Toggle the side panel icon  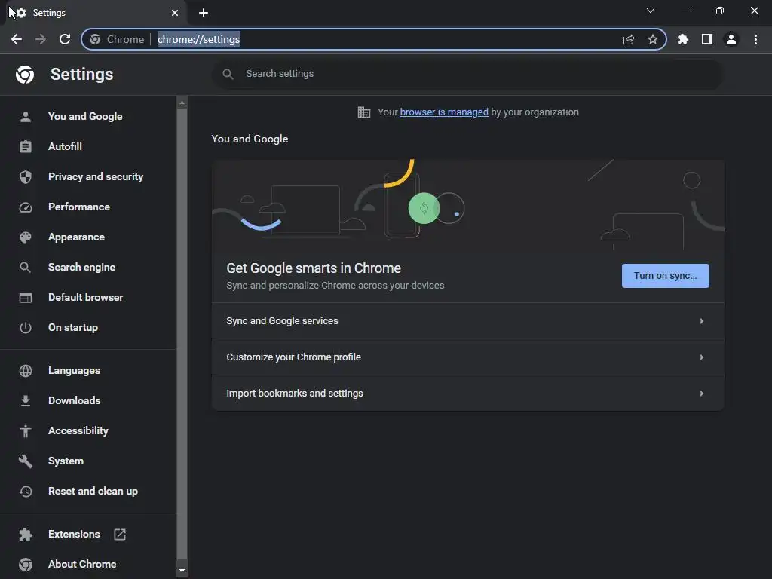pyautogui.click(x=707, y=39)
